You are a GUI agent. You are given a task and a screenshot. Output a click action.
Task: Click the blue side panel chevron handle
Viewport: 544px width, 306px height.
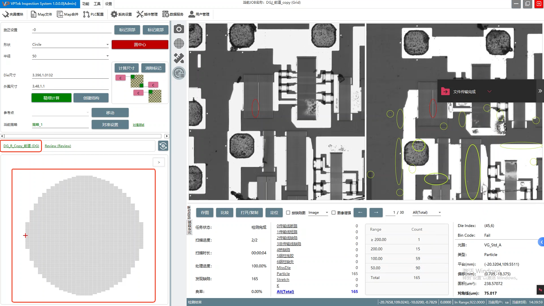click(541, 242)
